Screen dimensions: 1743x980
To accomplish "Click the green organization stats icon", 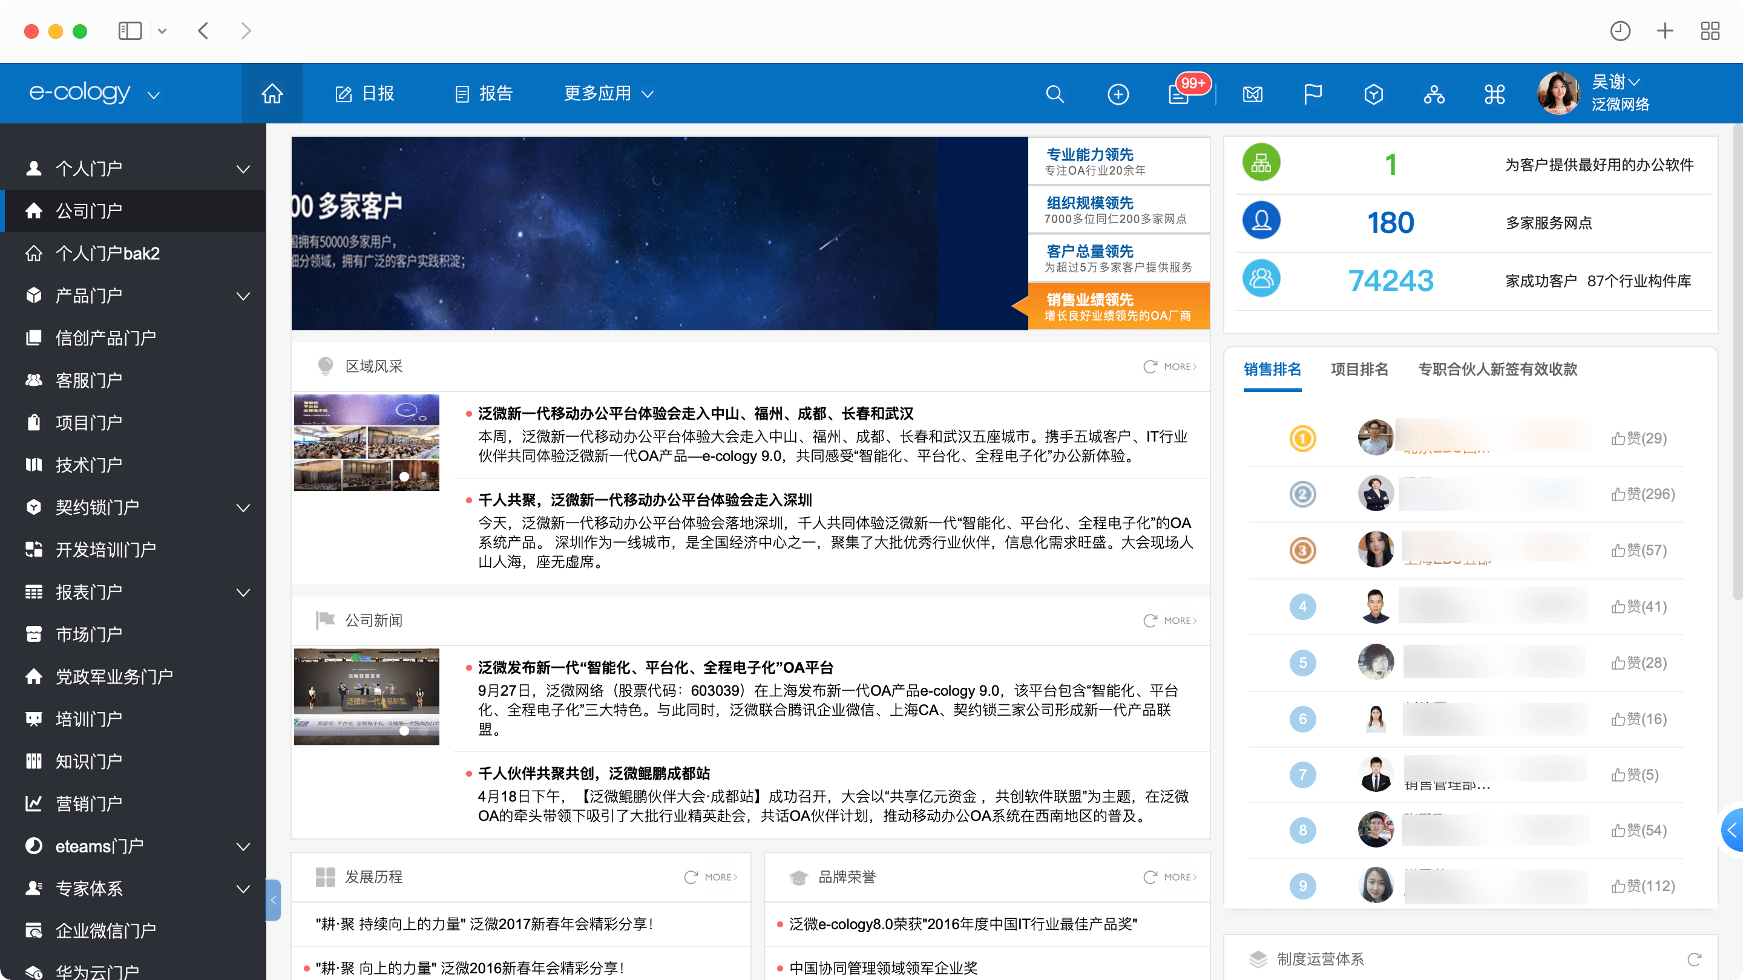I will coord(1261,163).
